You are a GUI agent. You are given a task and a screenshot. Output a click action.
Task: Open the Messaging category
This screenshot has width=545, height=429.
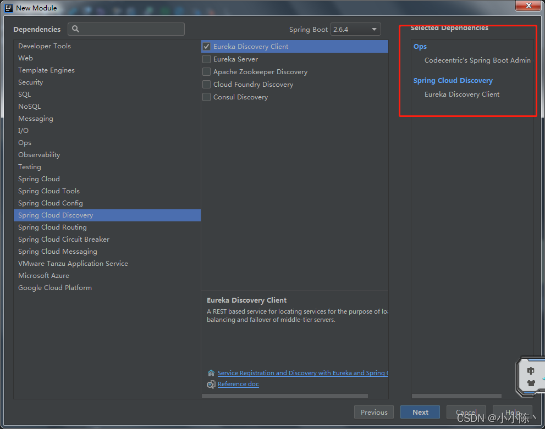pos(107,119)
